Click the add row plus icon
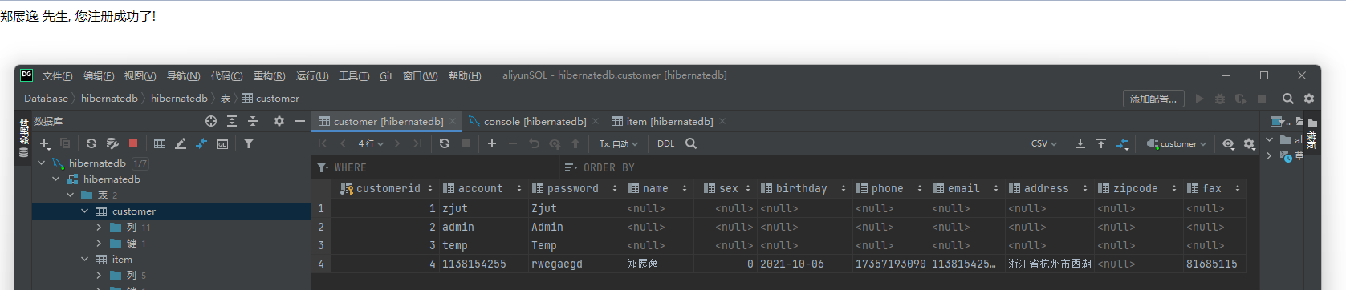1346x290 pixels. click(x=492, y=143)
